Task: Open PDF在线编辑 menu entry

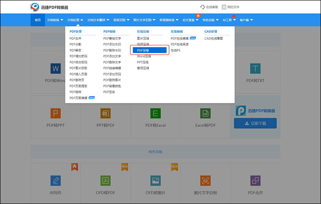Action: tap(179, 38)
